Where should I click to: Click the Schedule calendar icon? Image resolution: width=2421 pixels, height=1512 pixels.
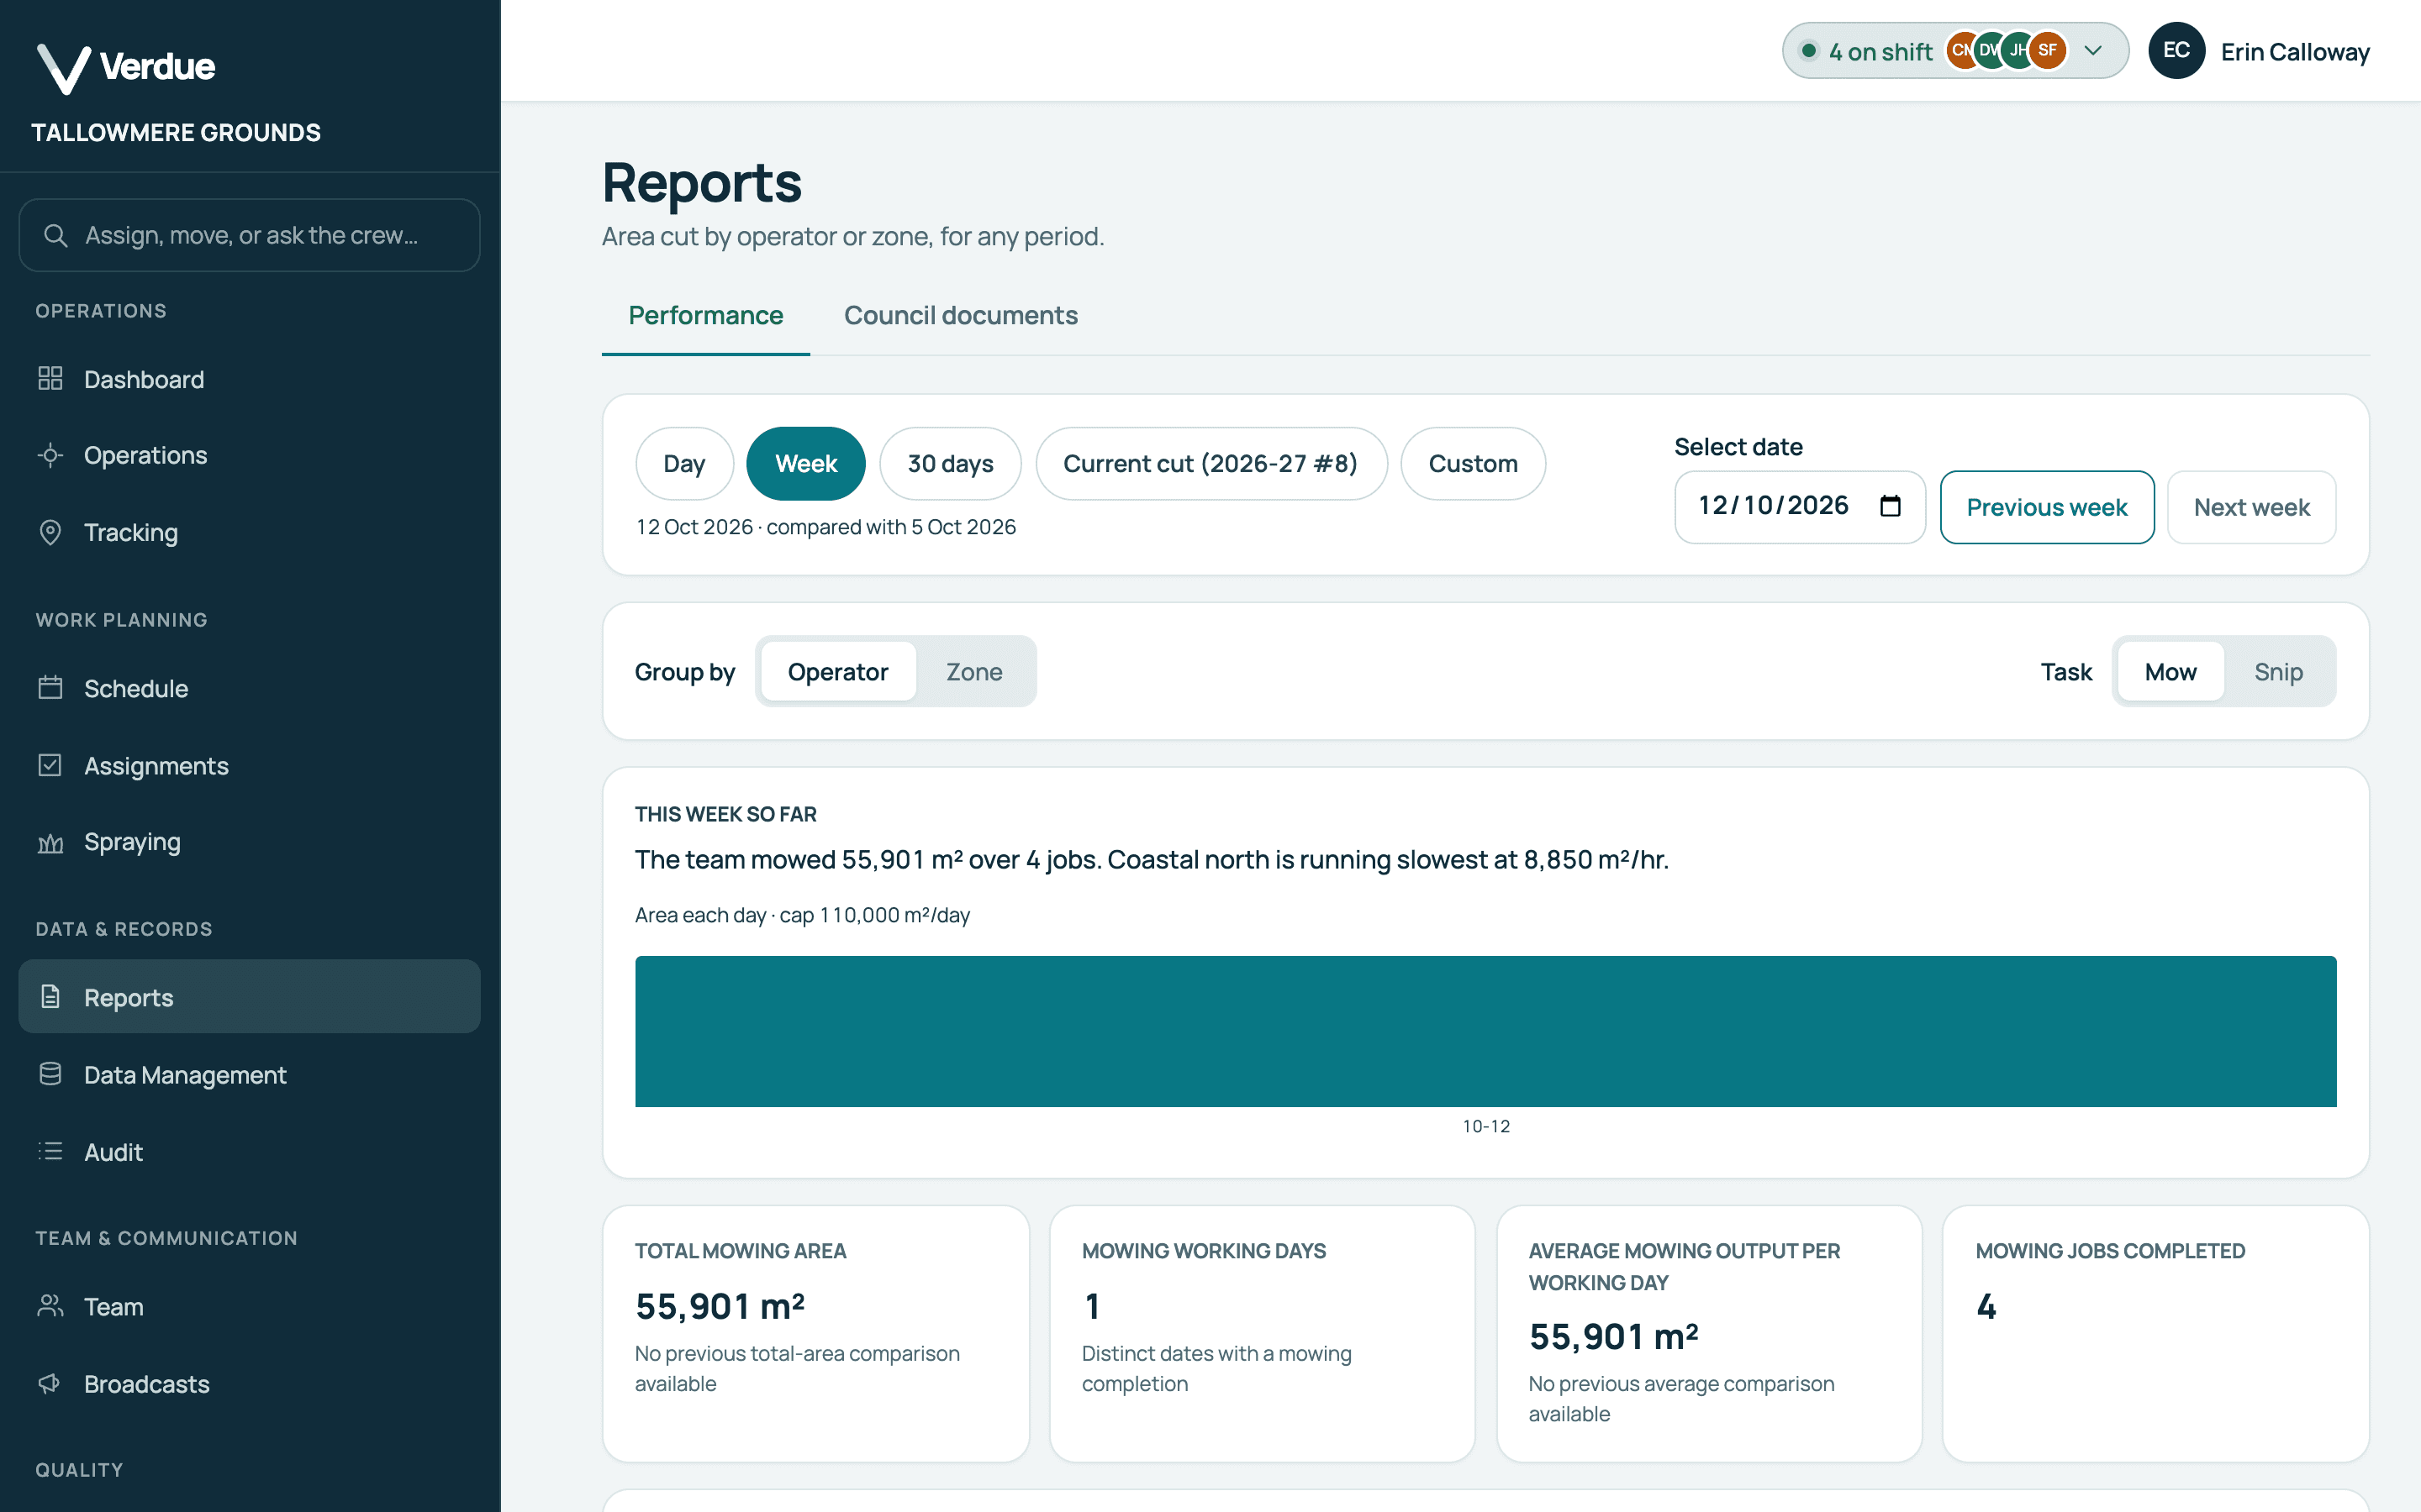click(50, 687)
